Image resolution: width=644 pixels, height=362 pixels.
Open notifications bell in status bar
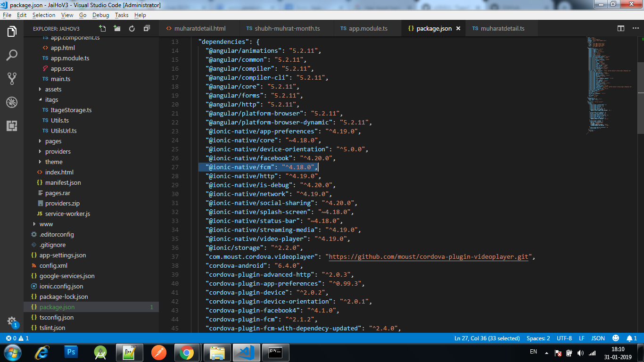click(632, 338)
